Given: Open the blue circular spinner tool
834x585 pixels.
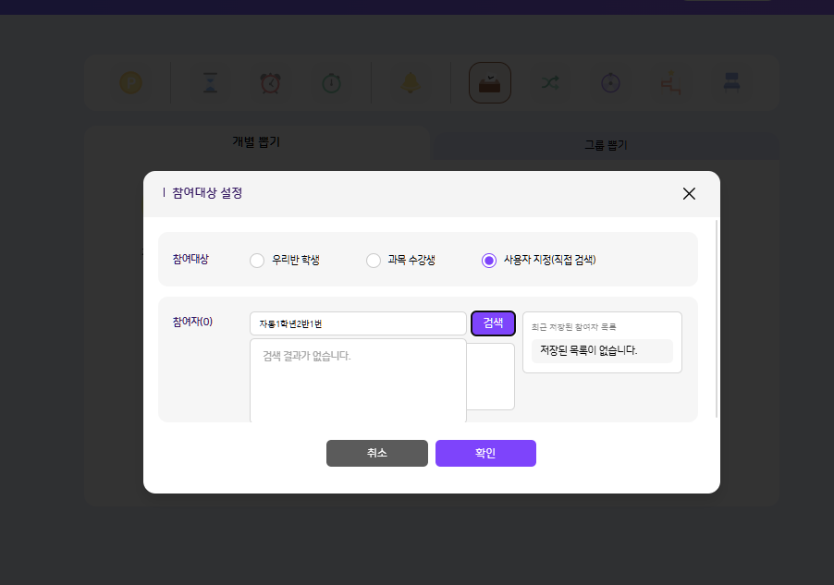Looking at the screenshot, I should [x=610, y=83].
